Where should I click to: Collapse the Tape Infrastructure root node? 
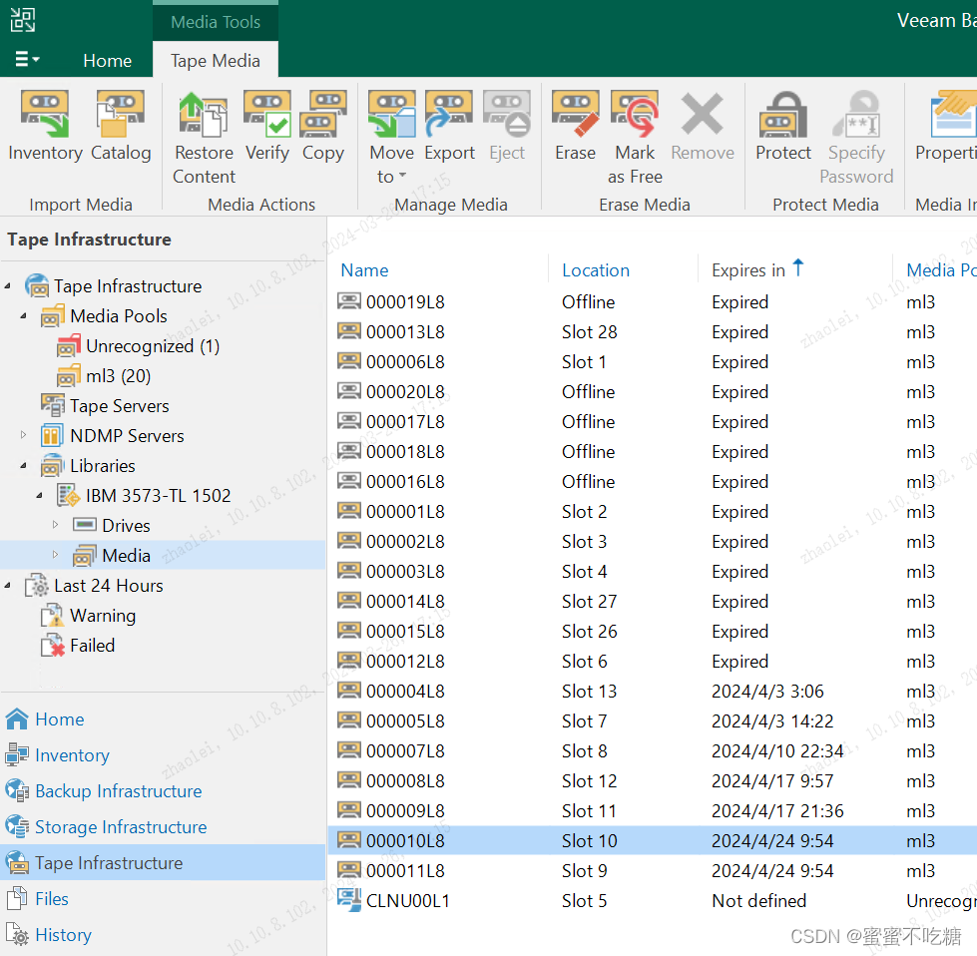[x=7, y=286]
